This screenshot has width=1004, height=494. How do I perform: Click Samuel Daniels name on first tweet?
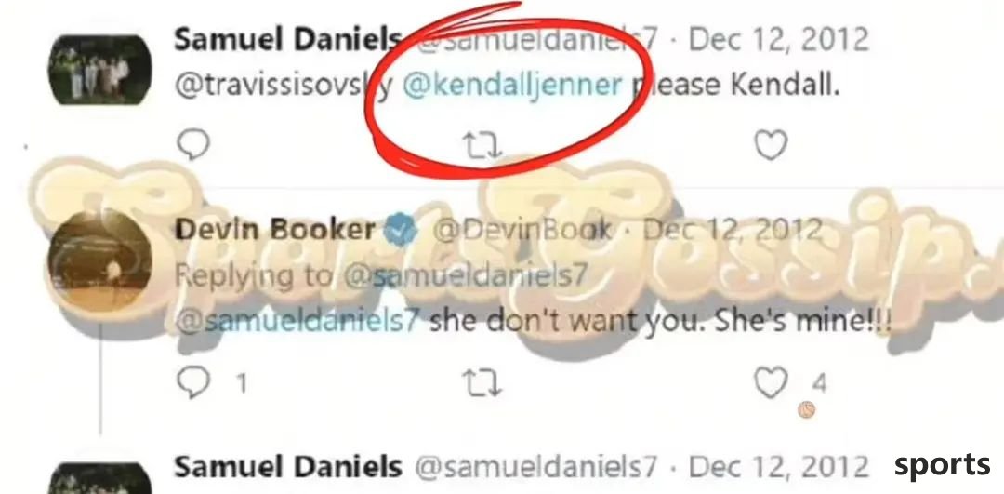287,40
